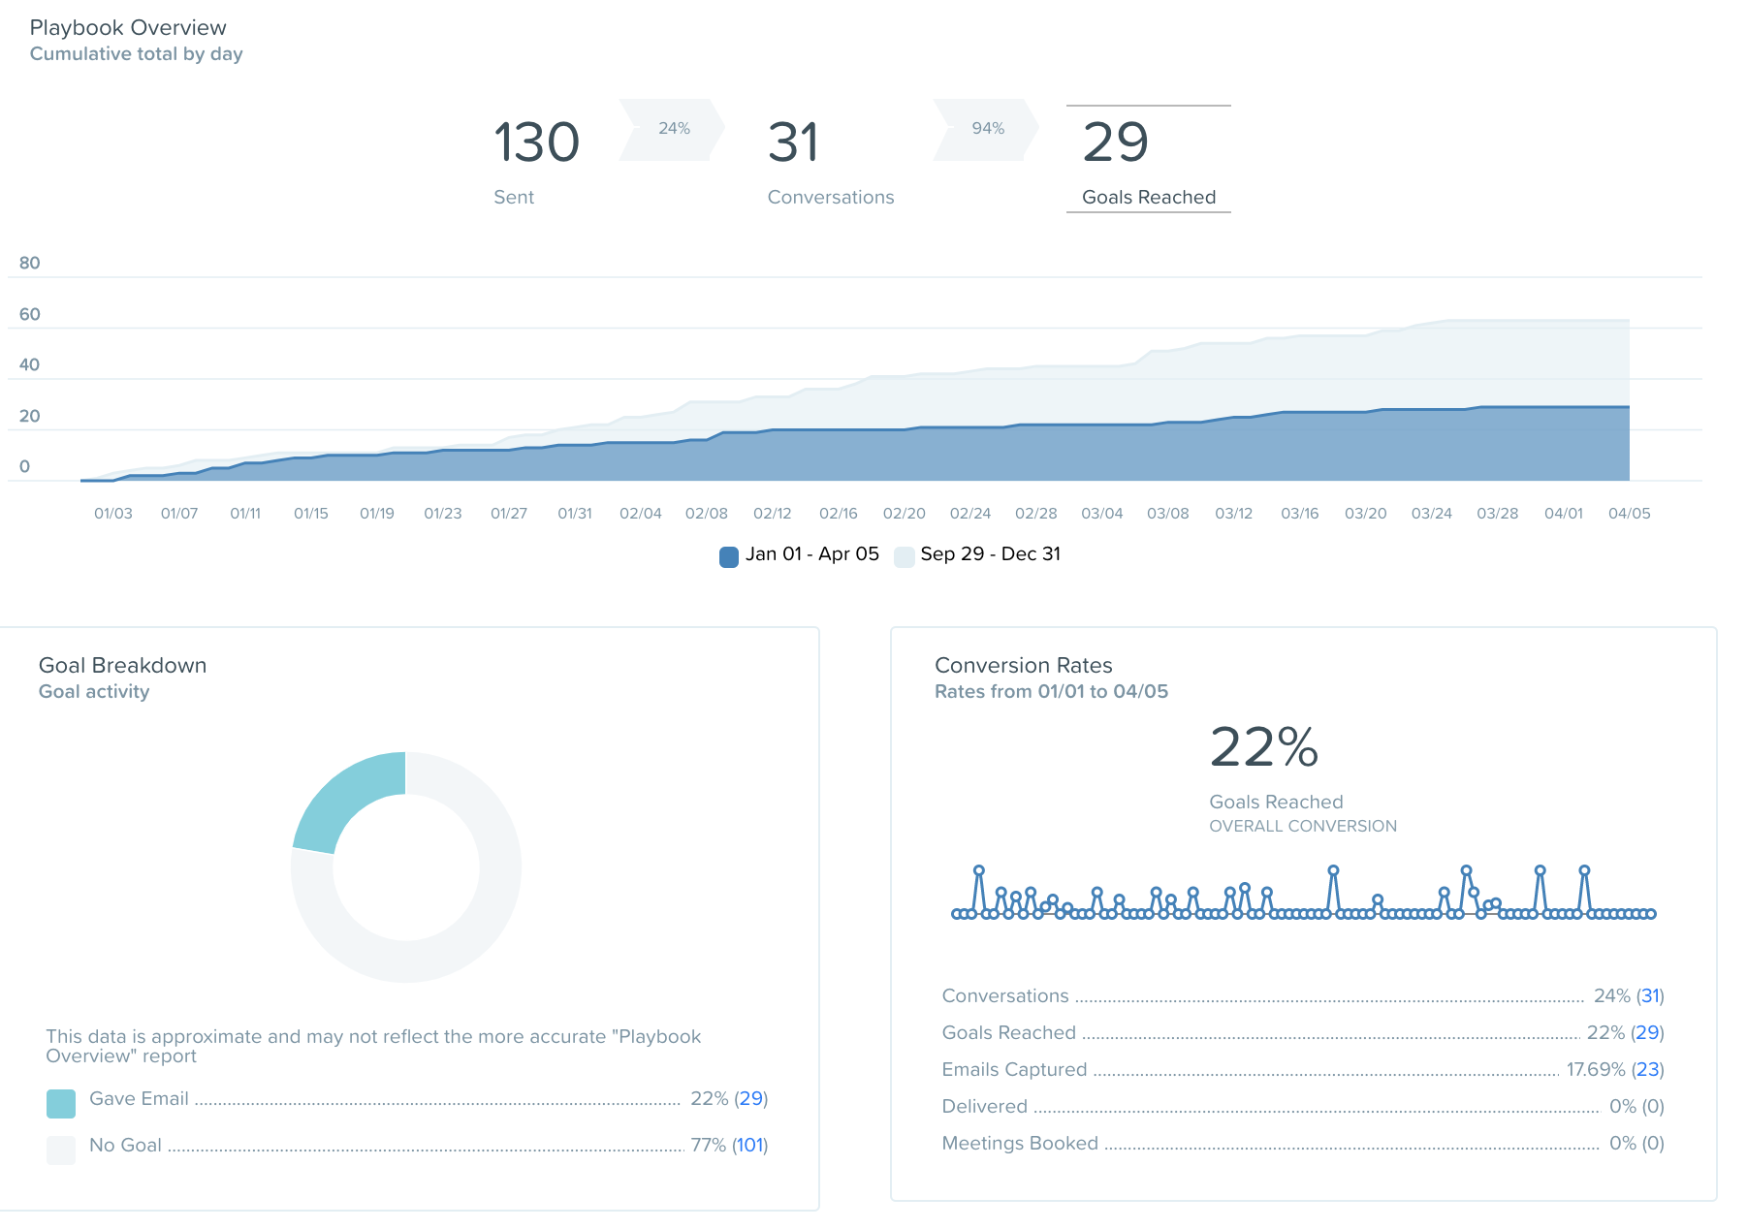Open the 101 count link beside No Goal
The height and width of the screenshot is (1229, 1747).
pos(749,1146)
